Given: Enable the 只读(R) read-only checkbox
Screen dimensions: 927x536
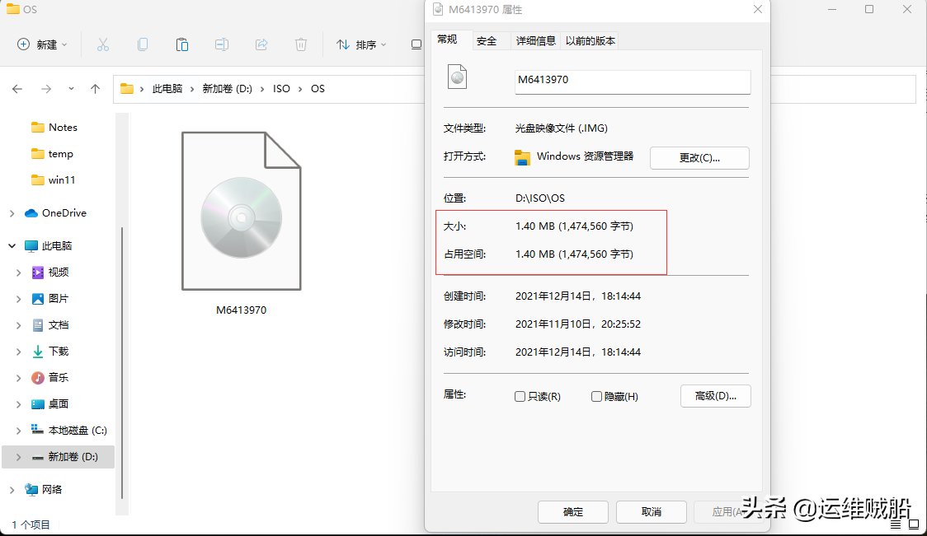Looking at the screenshot, I should [x=520, y=396].
